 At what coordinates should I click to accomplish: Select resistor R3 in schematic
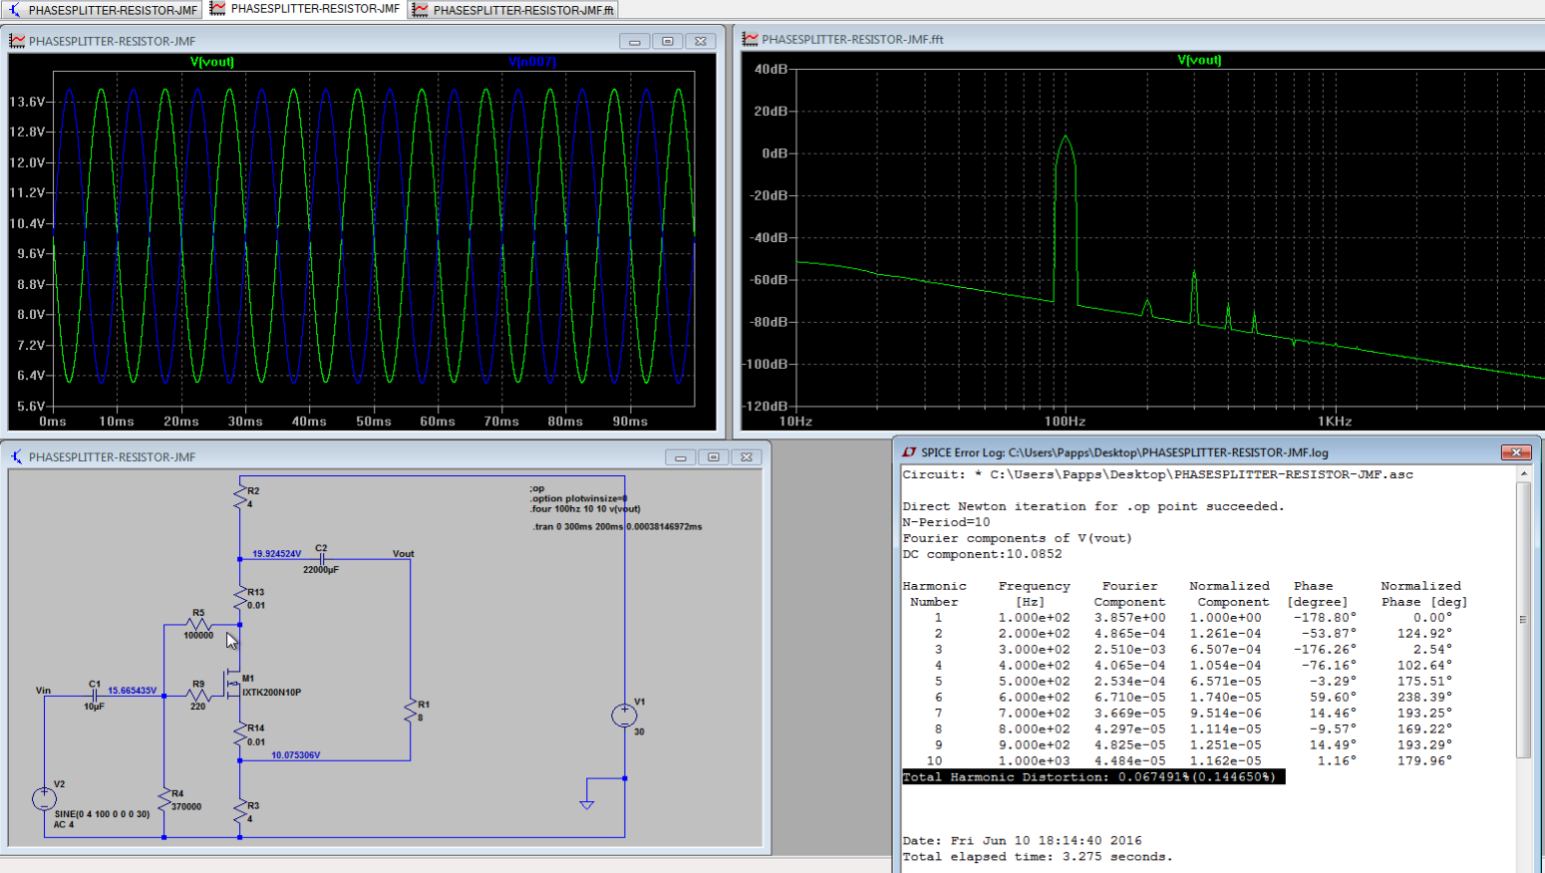240,811
